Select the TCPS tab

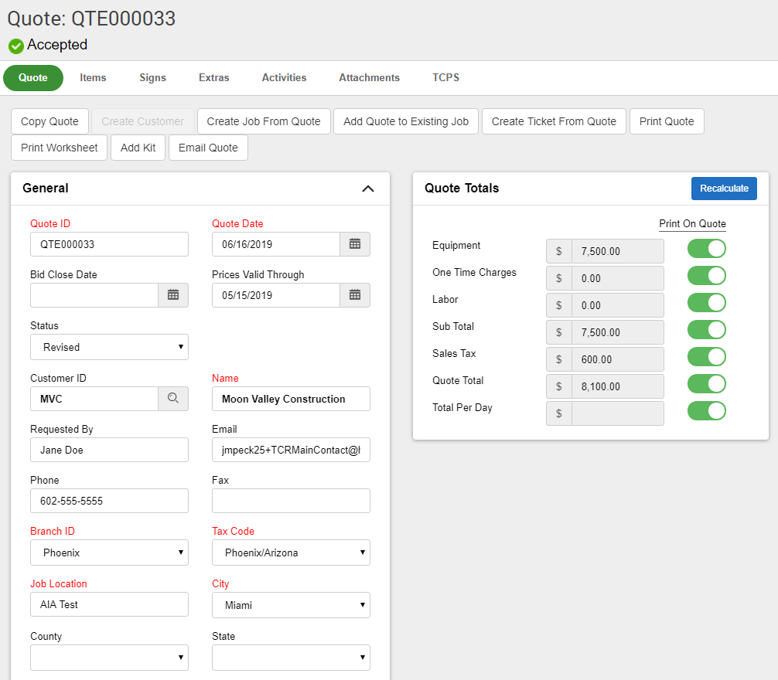(x=445, y=77)
